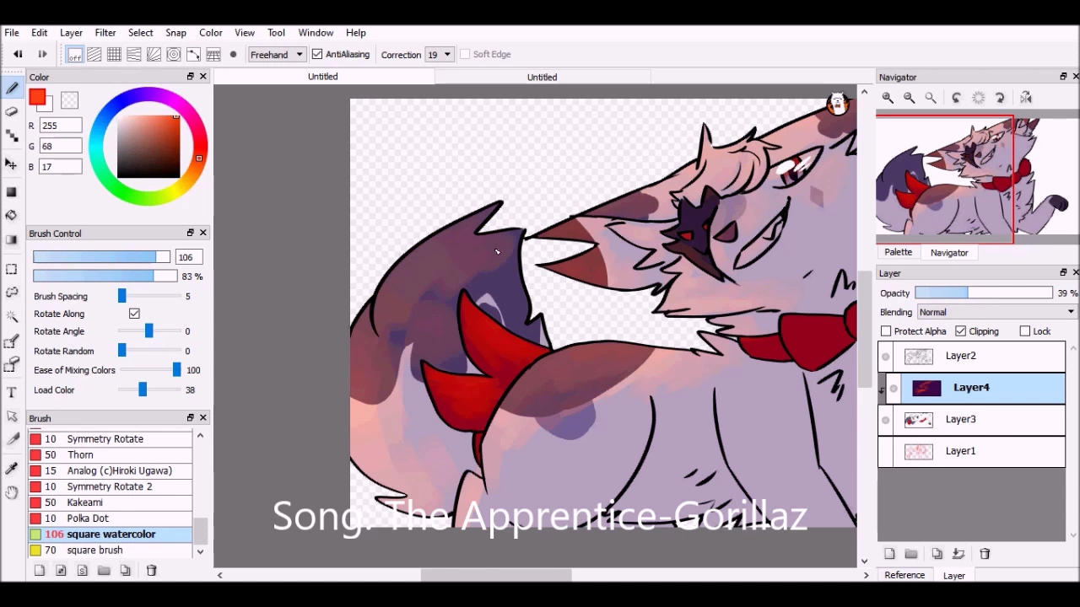Switch to the Palette tab

tap(899, 252)
